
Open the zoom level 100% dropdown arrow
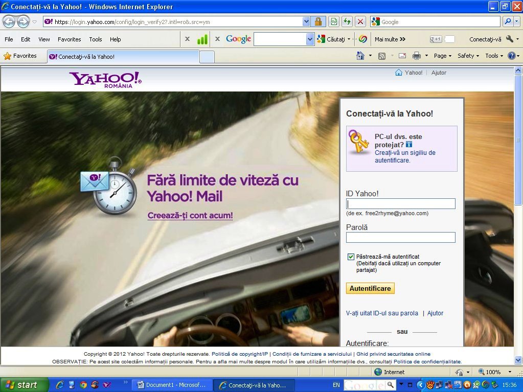click(x=510, y=372)
